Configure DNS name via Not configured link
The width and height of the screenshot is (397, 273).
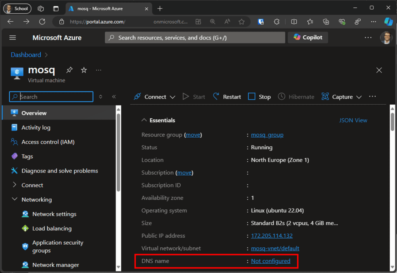[271, 261]
